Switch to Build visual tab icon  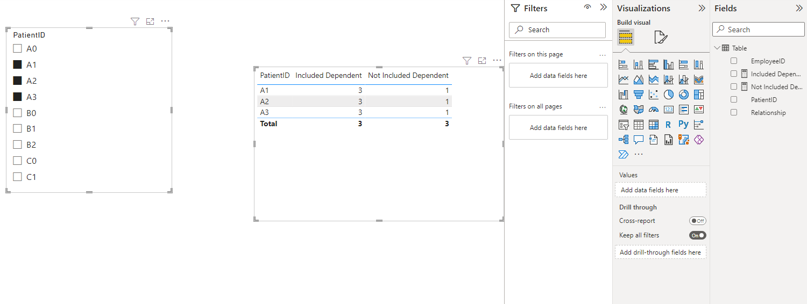pos(625,38)
